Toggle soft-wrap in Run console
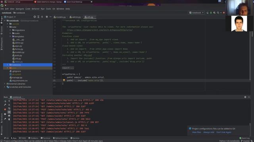Viewport: 254px width, 142px height. 9,108
